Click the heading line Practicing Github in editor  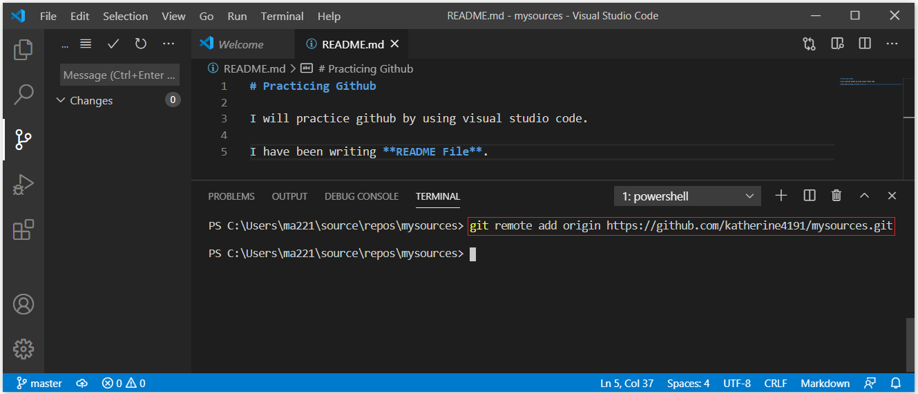click(313, 86)
